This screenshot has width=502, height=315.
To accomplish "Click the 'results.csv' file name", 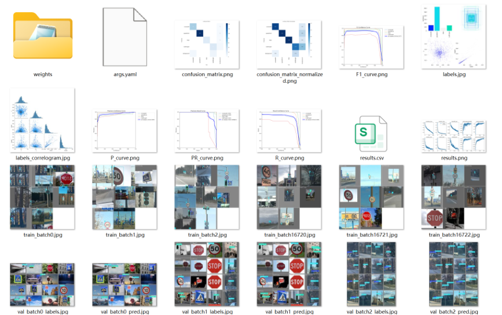I will coord(372,158).
